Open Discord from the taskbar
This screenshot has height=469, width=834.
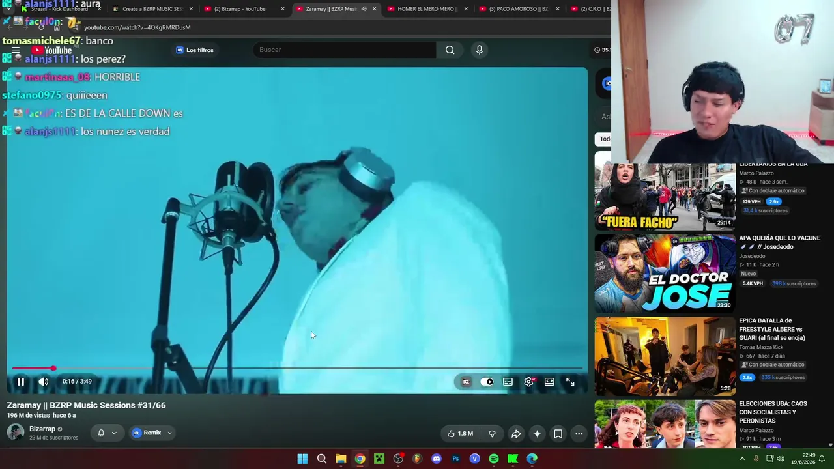tap(437, 459)
